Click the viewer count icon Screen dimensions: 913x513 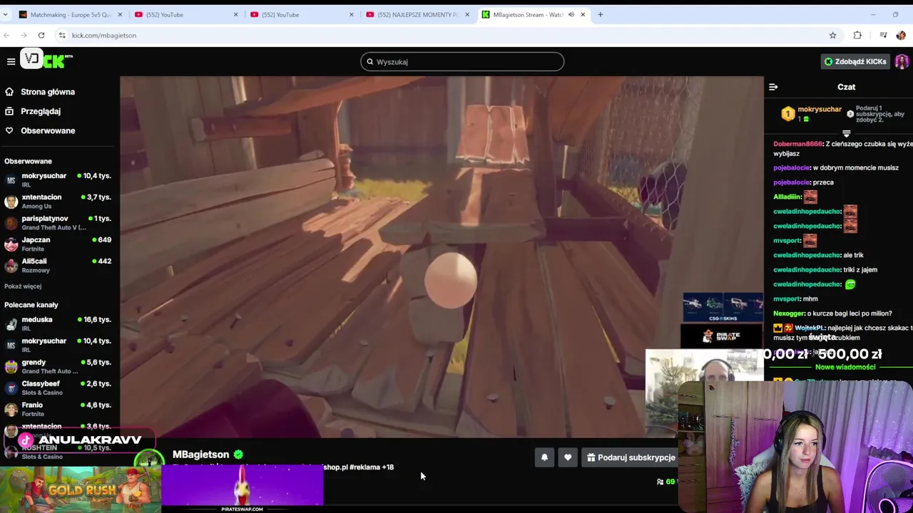pos(660,482)
